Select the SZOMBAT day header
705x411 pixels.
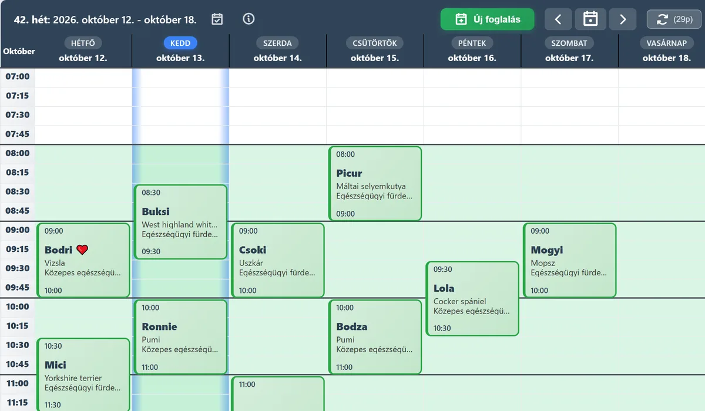pyautogui.click(x=569, y=43)
